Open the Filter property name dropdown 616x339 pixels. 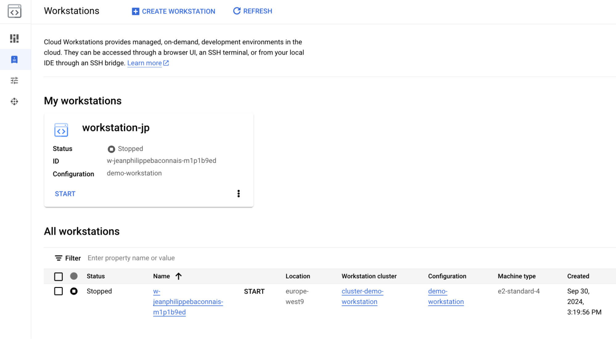[131, 258]
